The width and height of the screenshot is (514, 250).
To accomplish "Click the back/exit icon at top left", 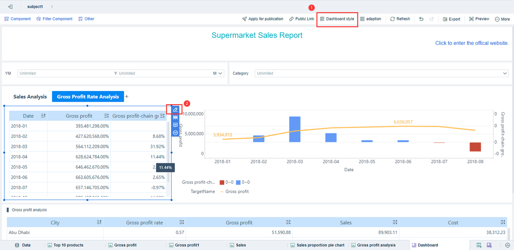I will click(10, 7).
